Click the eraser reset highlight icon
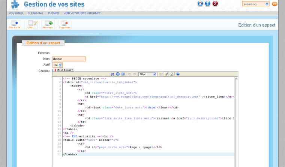Screen dimensions: 285x167 tap(171, 74)
